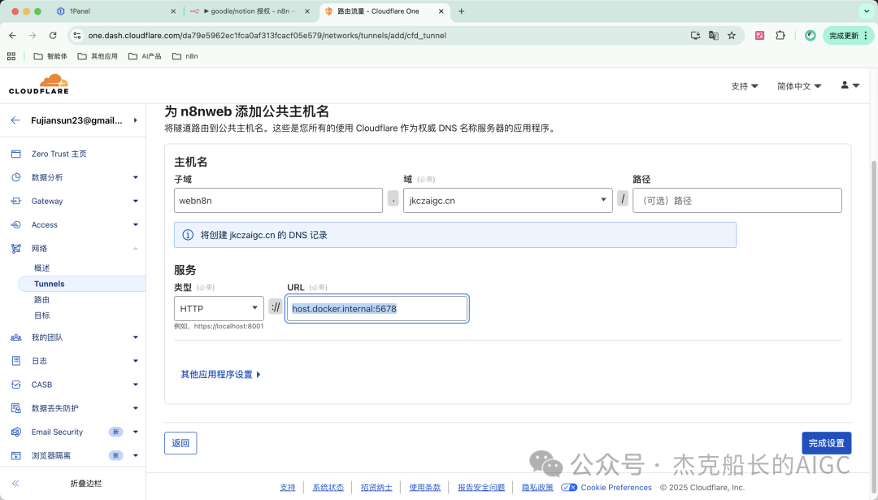The height and width of the screenshot is (500, 878).
Task: Click the Gateway sidebar icon
Action: tap(15, 201)
